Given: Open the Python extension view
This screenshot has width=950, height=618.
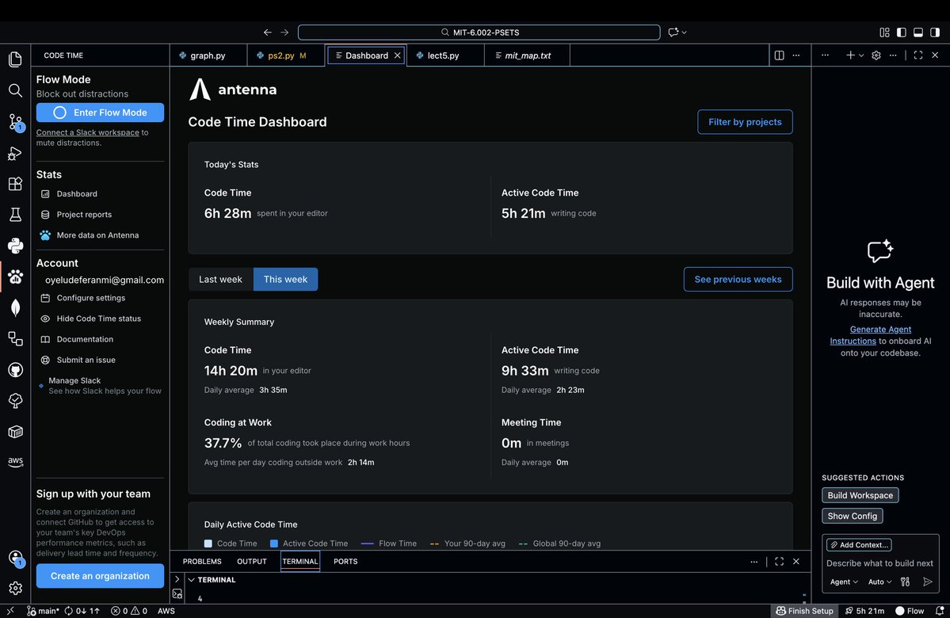Looking at the screenshot, I should [x=15, y=246].
